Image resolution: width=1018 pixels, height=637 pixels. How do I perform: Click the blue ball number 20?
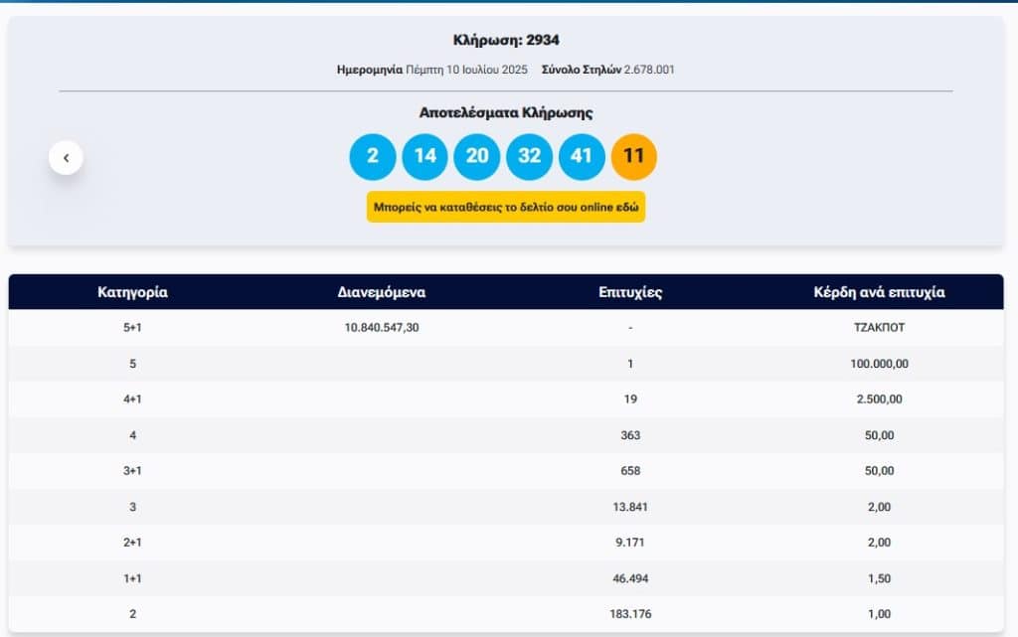[x=477, y=157]
